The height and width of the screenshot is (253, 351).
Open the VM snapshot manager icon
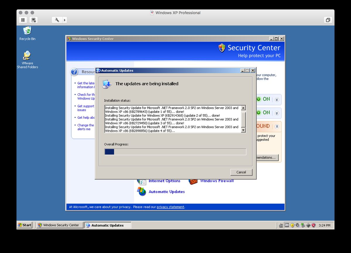34,20
